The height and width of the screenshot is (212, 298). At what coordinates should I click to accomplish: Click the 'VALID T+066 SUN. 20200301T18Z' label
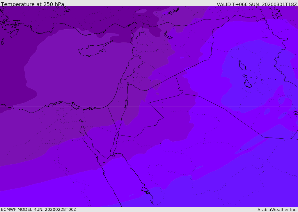coord(257,4)
